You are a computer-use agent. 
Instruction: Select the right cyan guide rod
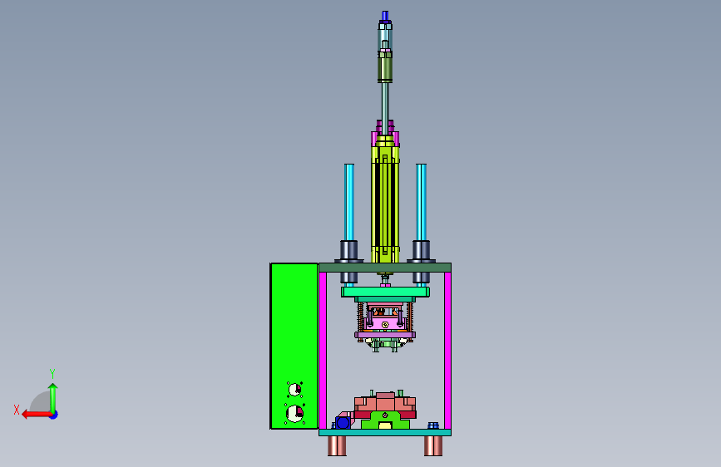click(x=421, y=202)
